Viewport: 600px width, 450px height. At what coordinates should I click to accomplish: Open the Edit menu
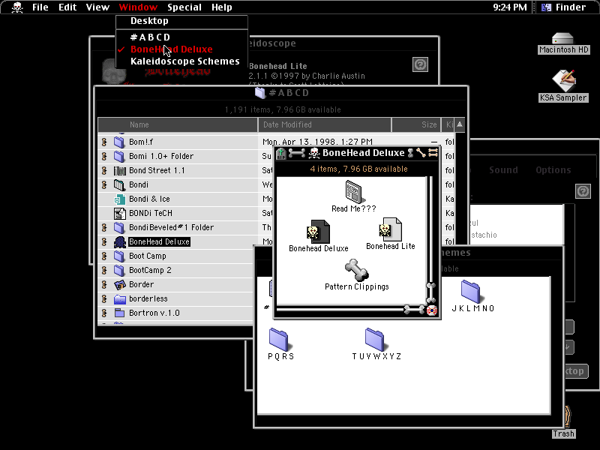click(67, 7)
